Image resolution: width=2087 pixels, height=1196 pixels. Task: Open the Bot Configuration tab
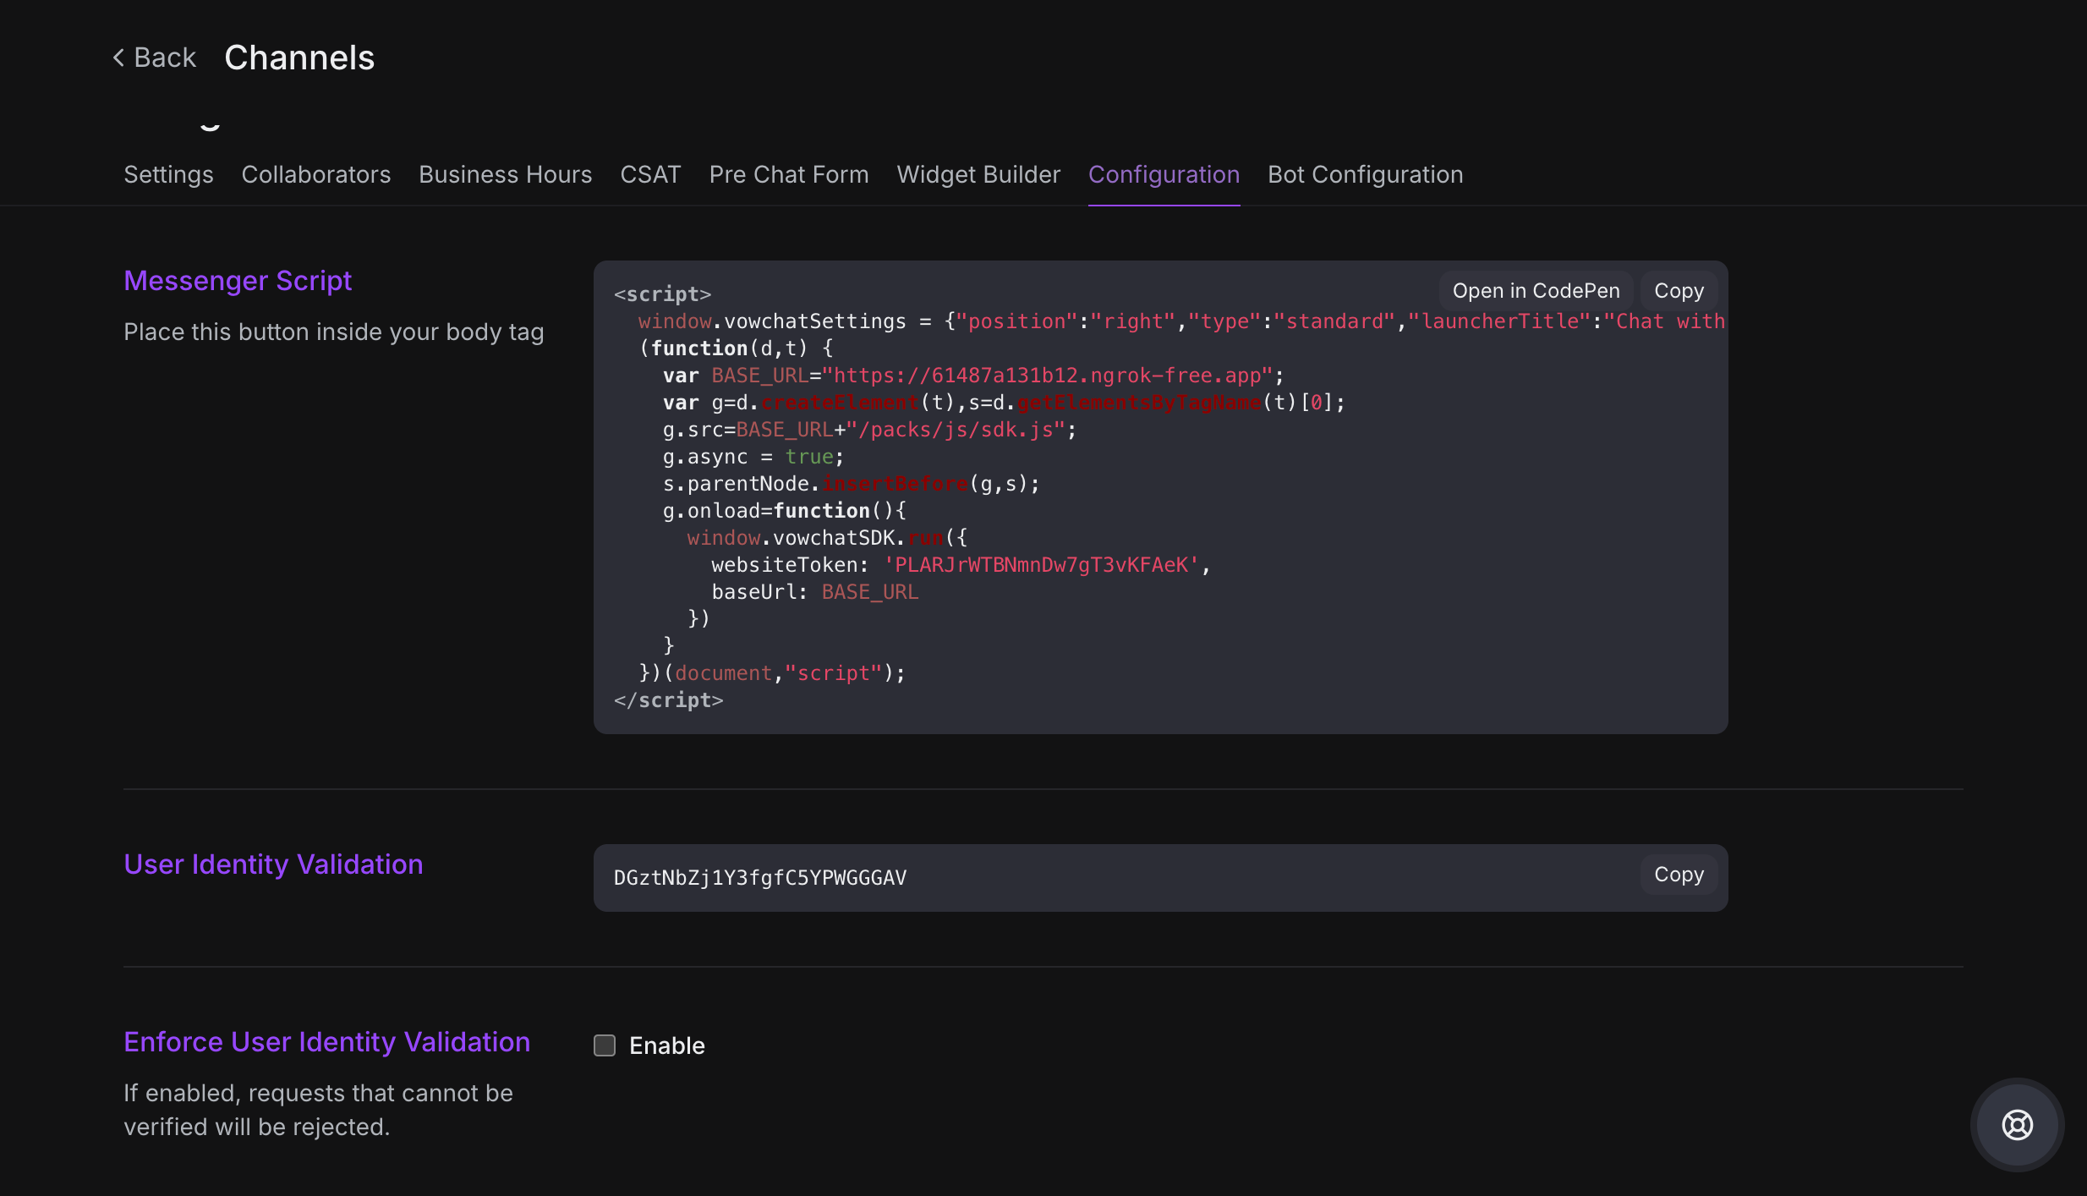point(1365,174)
